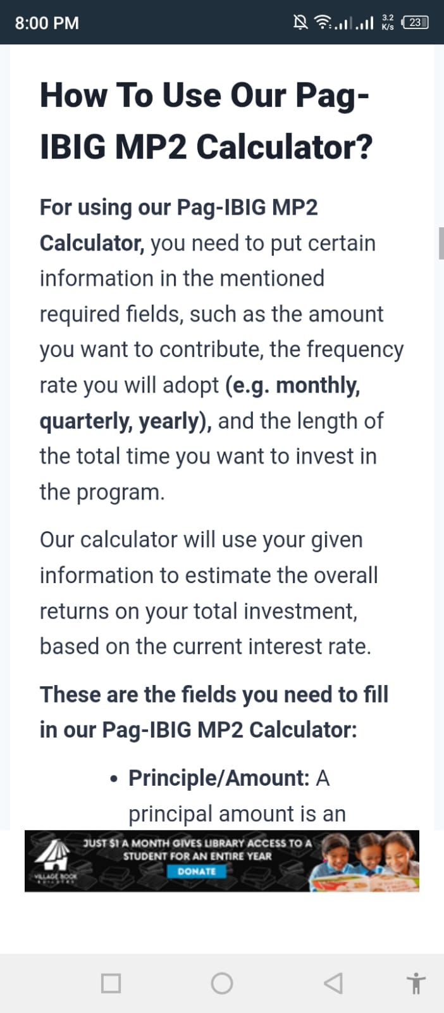
Task: Open the accessibility shortcut figure icon
Action: pyautogui.click(x=416, y=983)
